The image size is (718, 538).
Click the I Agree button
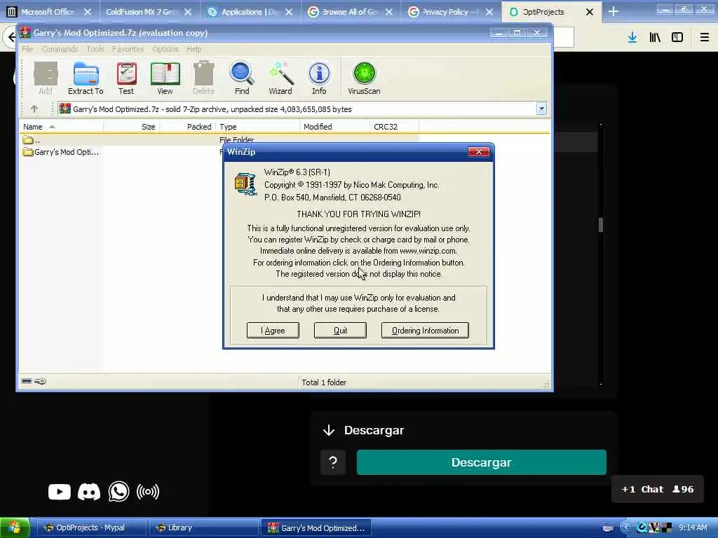[x=273, y=331]
